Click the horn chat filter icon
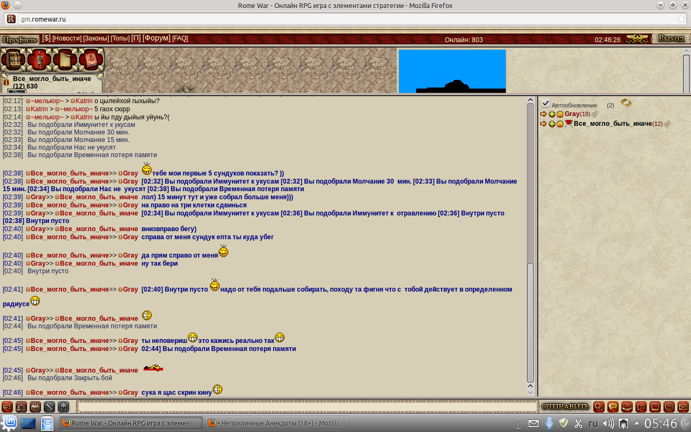Viewport: 691px width, 432px height. (x=8, y=407)
